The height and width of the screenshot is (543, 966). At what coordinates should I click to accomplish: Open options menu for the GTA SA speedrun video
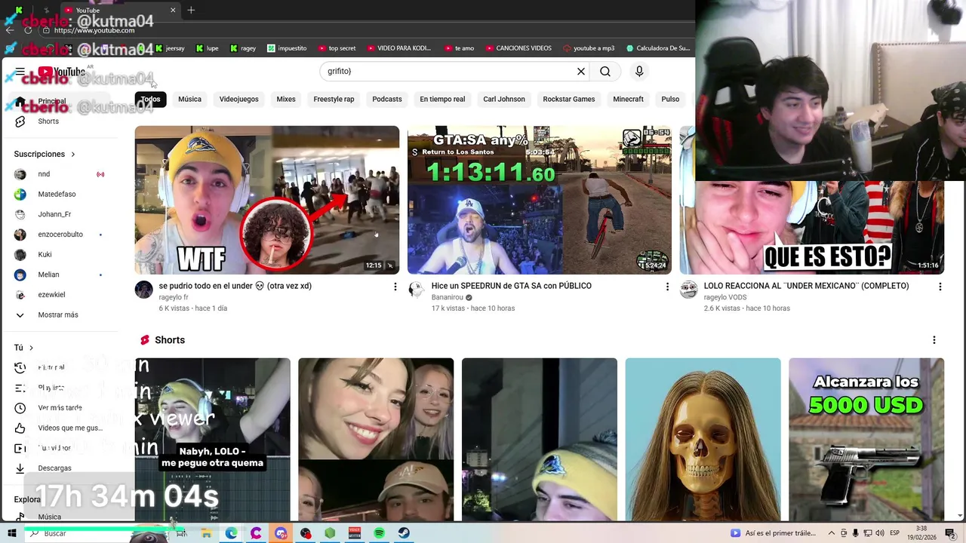pyautogui.click(x=667, y=287)
